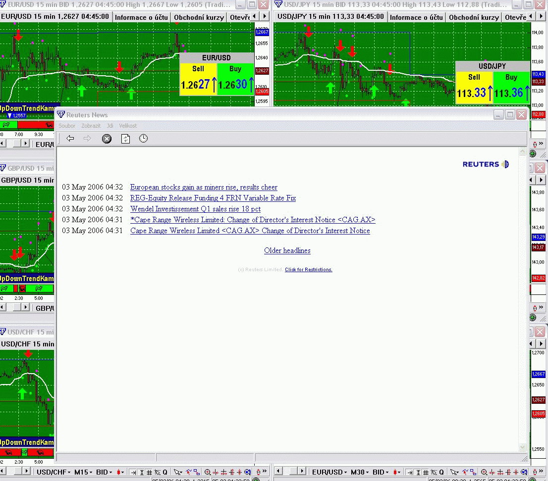
Task: Click the zoom-in magnifier in USD/CHF toolbar
Action: tap(208, 472)
